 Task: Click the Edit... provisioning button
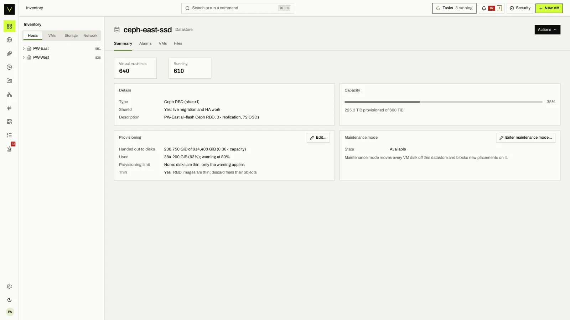(318, 138)
